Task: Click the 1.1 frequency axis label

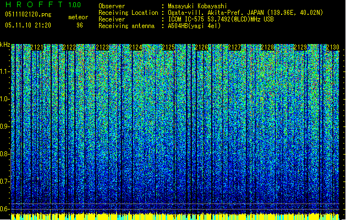Action: coord(4,71)
